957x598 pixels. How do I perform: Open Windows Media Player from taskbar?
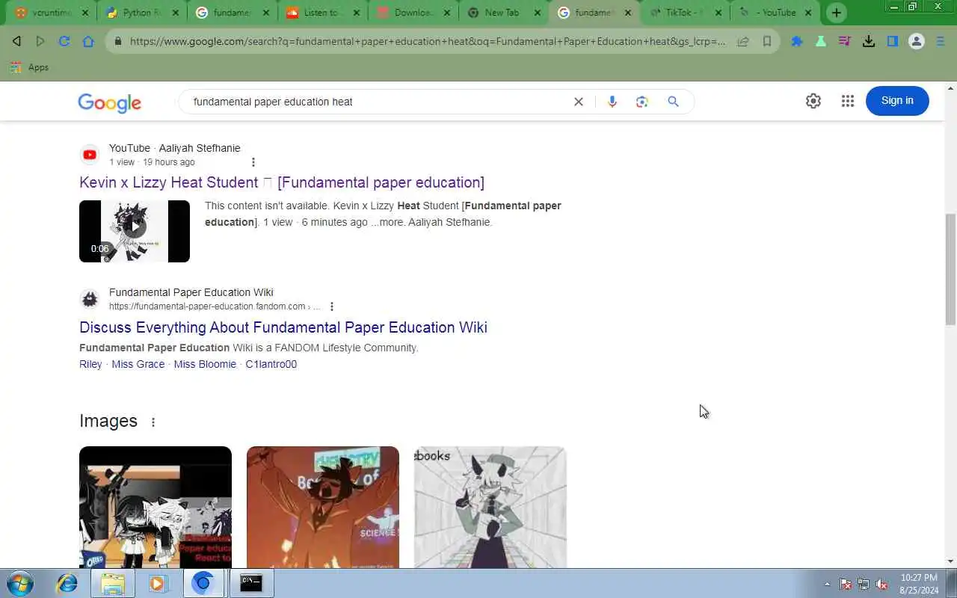(x=158, y=583)
